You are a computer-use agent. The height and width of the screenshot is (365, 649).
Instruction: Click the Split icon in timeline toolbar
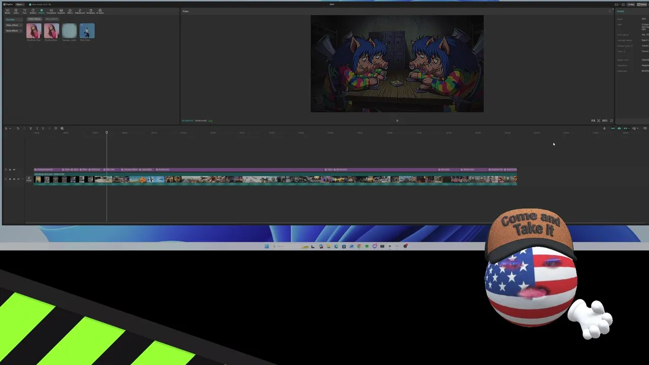[30, 128]
